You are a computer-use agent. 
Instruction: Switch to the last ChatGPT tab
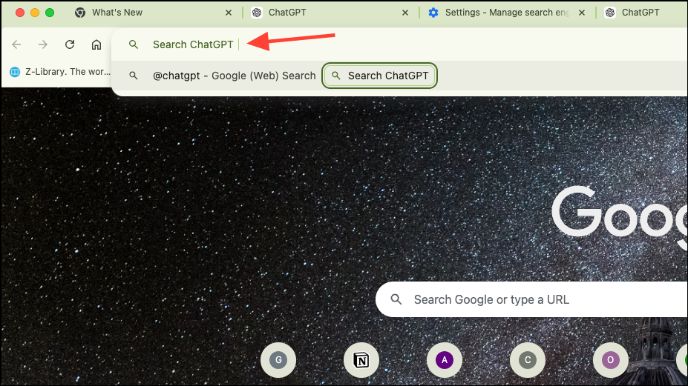(x=643, y=13)
